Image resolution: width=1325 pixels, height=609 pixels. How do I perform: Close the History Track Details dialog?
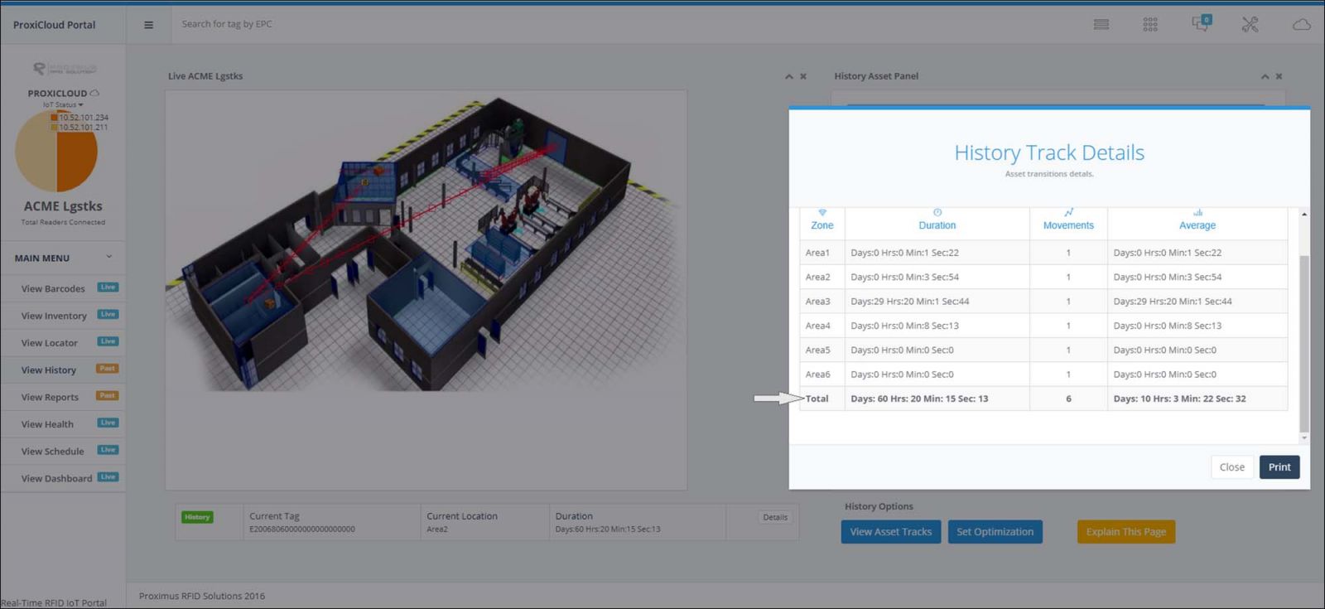point(1231,467)
